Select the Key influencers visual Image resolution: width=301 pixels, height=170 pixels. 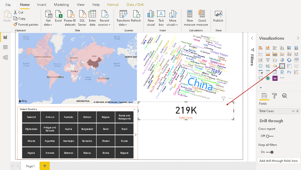(x=296, y=72)
